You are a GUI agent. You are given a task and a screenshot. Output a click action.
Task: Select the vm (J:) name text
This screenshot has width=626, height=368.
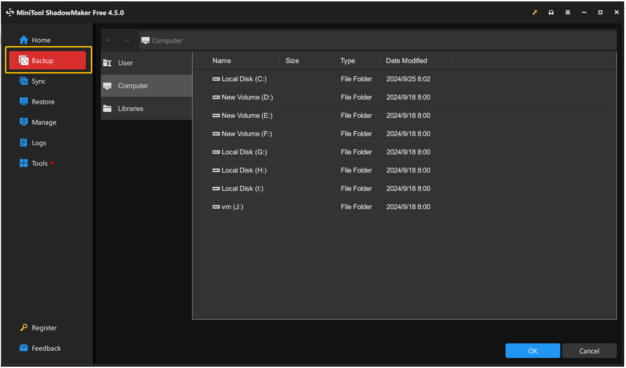point(233,207)
